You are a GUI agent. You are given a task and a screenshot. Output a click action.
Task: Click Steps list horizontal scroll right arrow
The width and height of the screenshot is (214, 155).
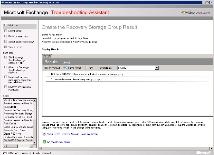(x=31, y=146)
